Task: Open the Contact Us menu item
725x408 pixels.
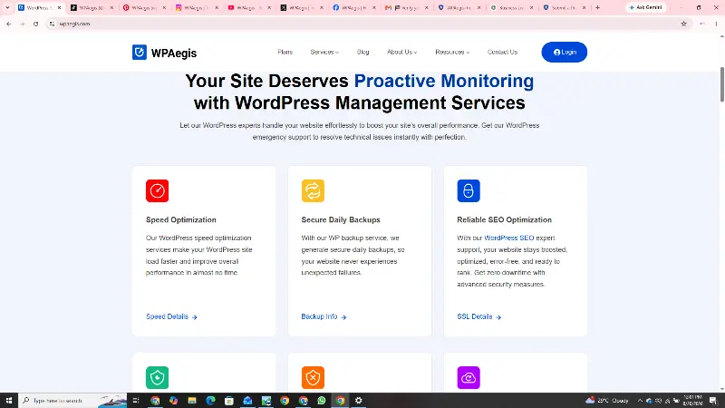Action: [502, 53]
